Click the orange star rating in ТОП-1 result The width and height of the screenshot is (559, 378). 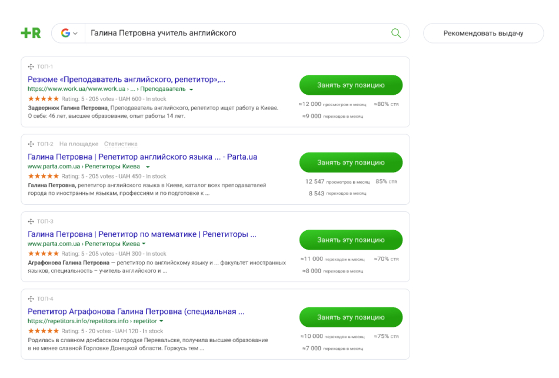point(43,99)
